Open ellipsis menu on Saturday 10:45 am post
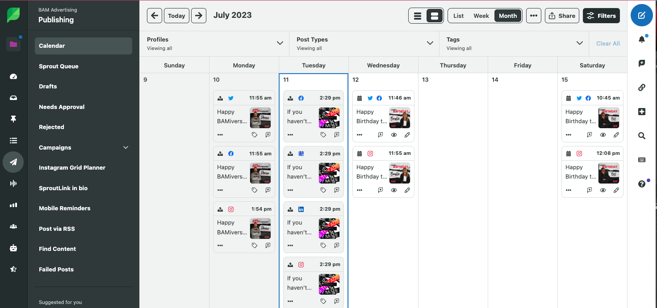This screenshot has height=308, width=657. (569, 134)
